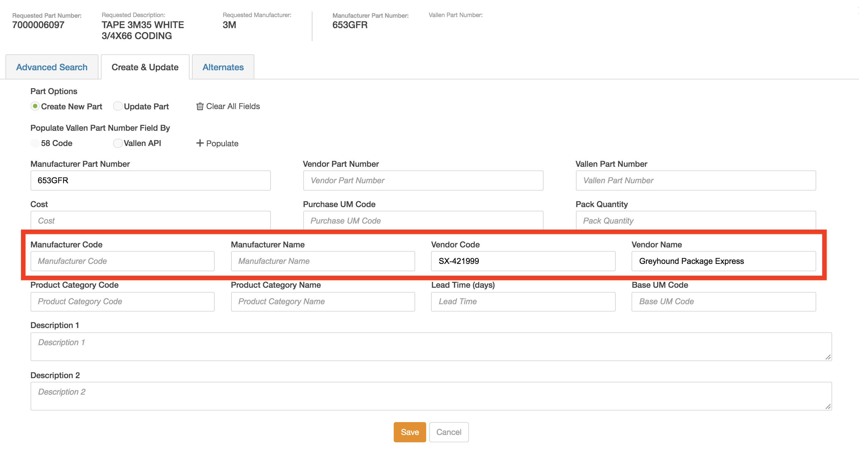This screenshot has height=449, width=859.
Task: Click the trash icon for Clear All Fields
Action: 200,106
